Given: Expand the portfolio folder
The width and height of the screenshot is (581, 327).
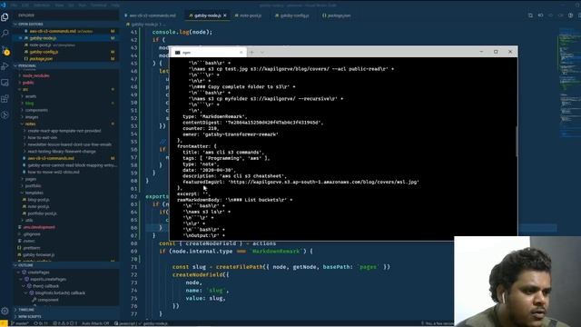Looking at the screenshot, I should (33, 185).
